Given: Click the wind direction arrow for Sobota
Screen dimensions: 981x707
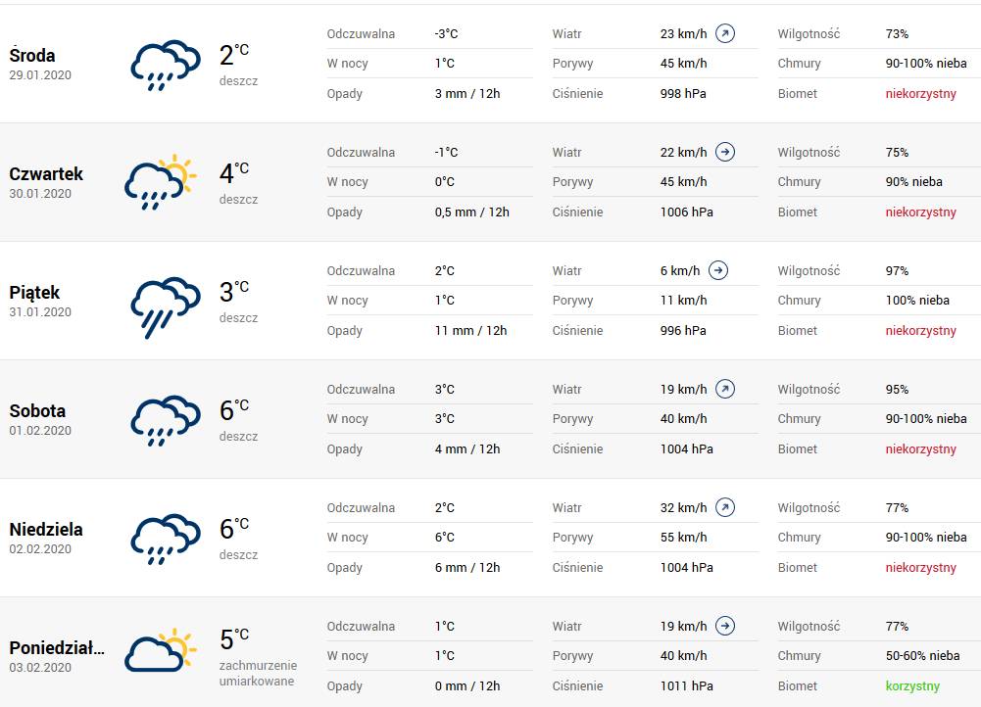Looking at the screenshot, I should click(x=725, y=389).
